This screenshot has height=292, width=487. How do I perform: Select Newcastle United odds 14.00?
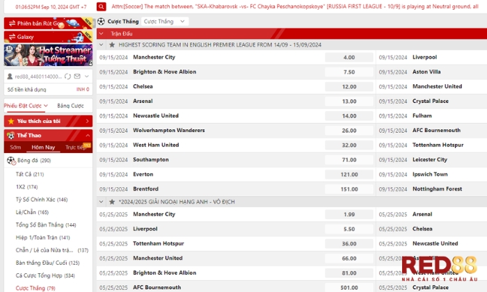(x=349, y=115)
